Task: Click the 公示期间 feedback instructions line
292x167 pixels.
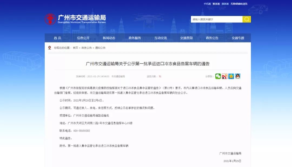Action: 107,108
